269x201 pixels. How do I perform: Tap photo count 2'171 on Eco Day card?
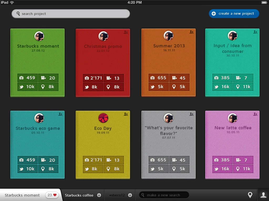93,160
